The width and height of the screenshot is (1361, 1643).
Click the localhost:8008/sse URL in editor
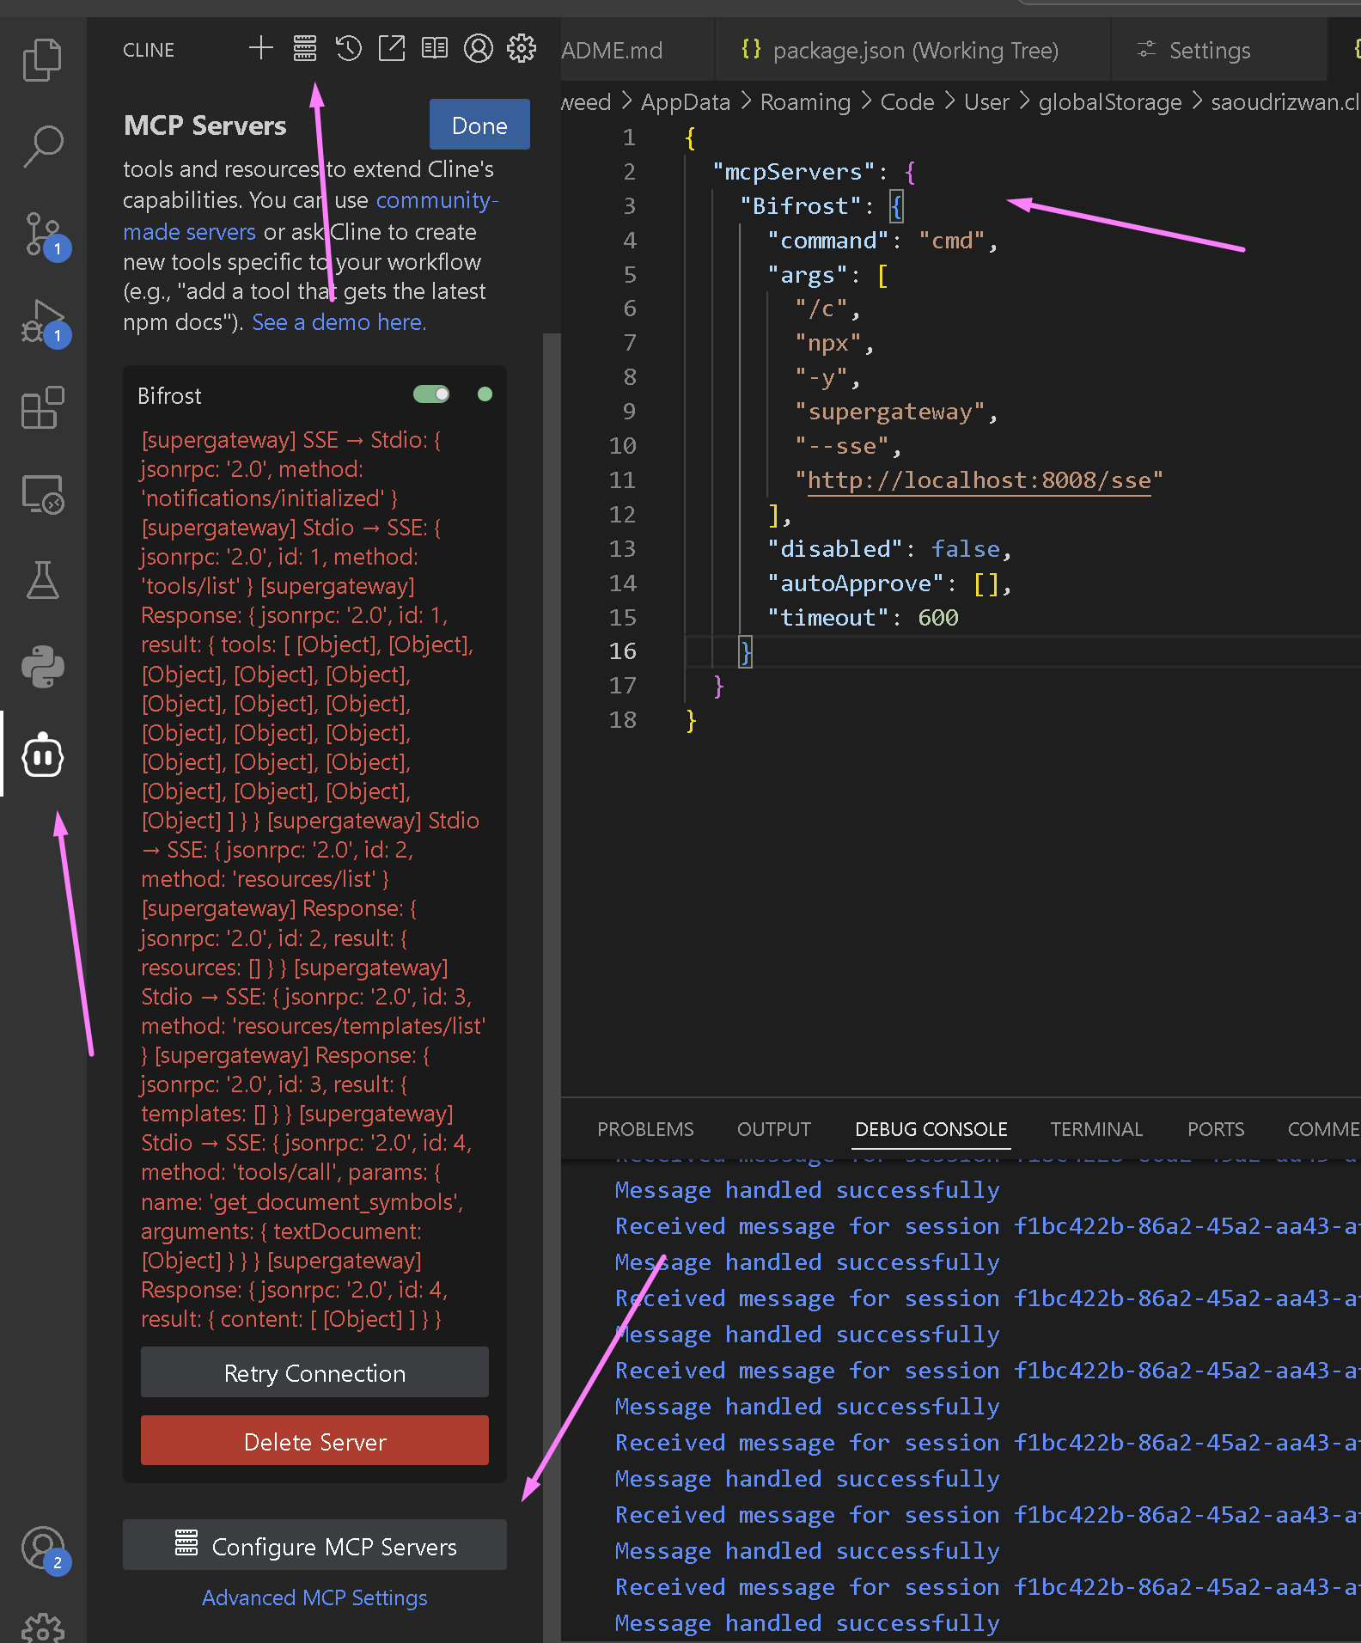tap(978, 480)
